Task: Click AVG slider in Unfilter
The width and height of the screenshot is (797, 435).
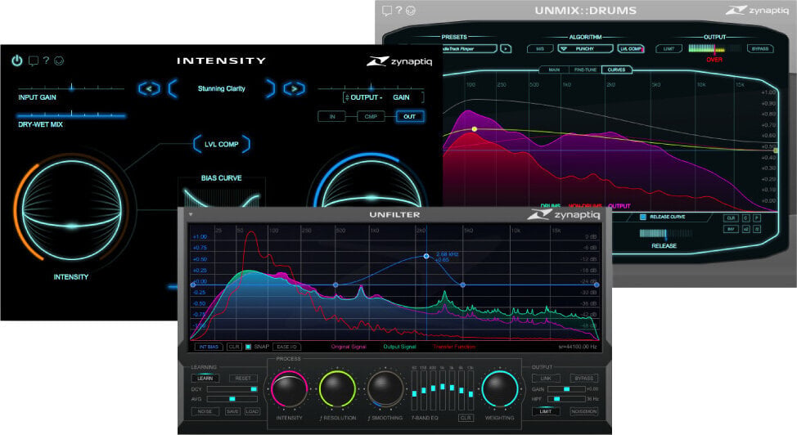Action: pyautogui.click(x=232, y=399)
